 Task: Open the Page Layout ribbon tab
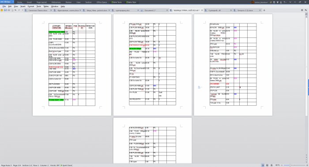pyautogui.click(x=41, y=2)
